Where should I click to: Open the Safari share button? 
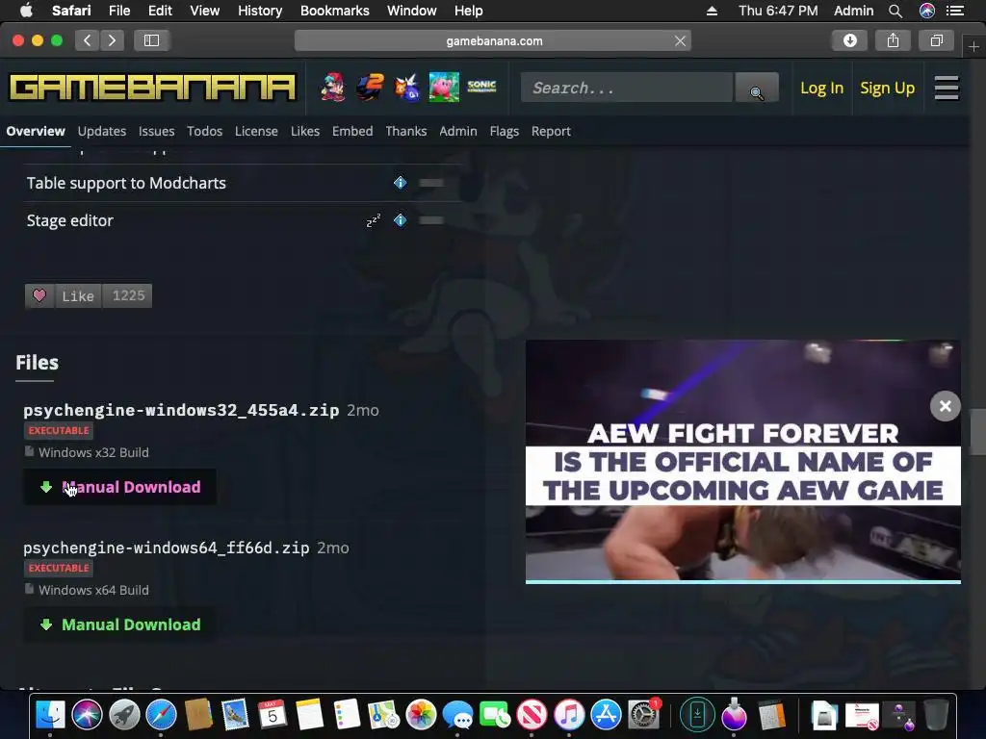click(893, 40)
